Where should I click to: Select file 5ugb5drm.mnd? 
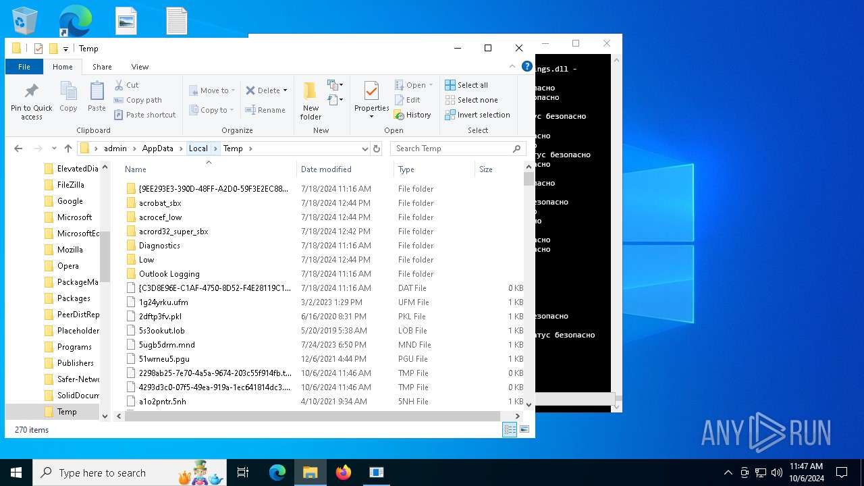167,345
